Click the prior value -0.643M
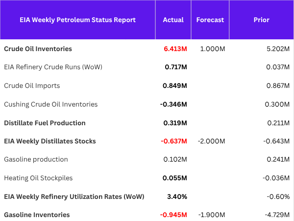The width and height of the screenshot is (294, 221). point(276,141)
